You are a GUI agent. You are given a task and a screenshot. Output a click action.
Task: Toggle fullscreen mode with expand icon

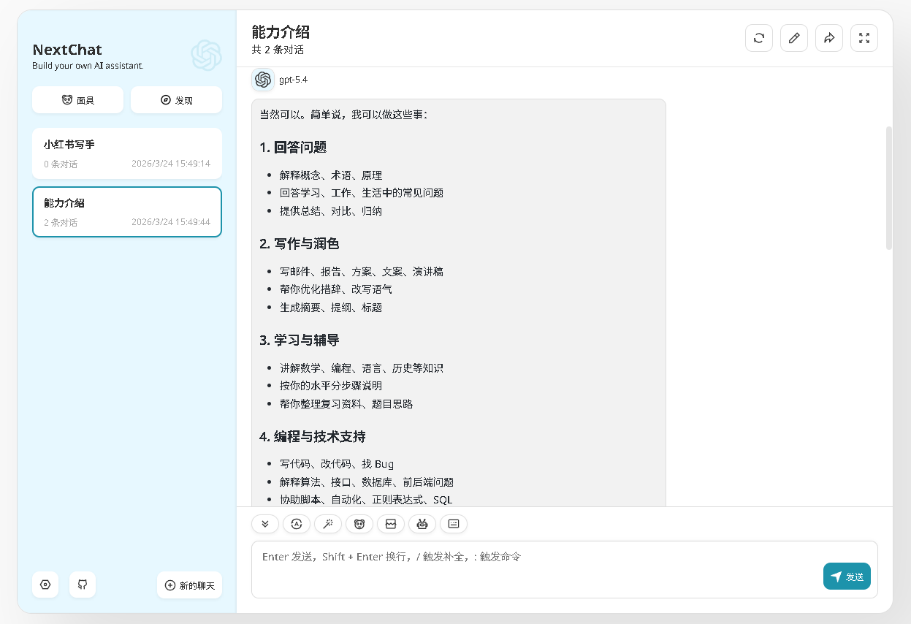point(864,38)
